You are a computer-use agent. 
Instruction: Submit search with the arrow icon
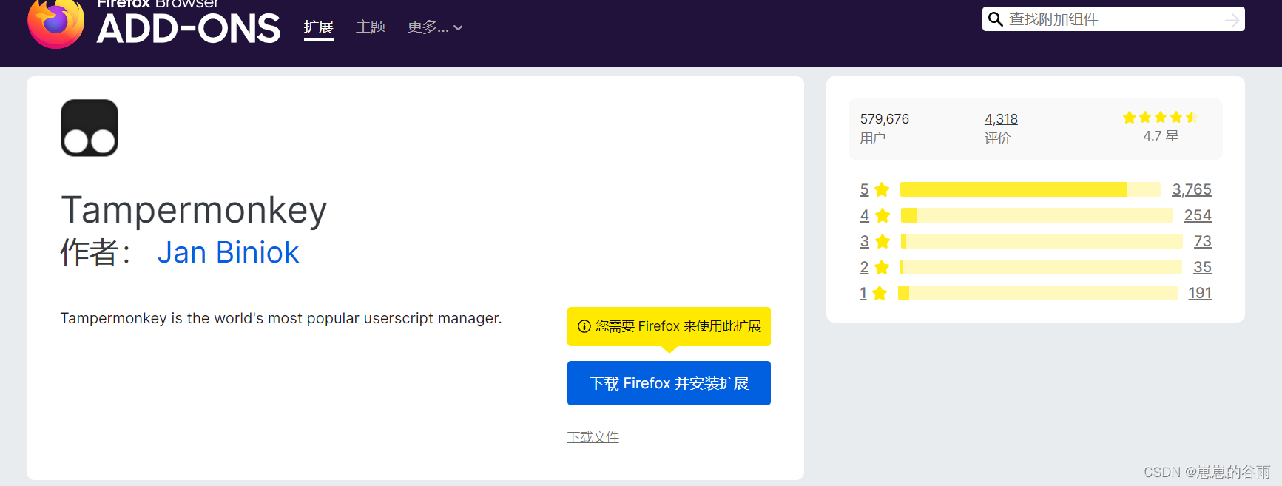[x=1232, y=20]
